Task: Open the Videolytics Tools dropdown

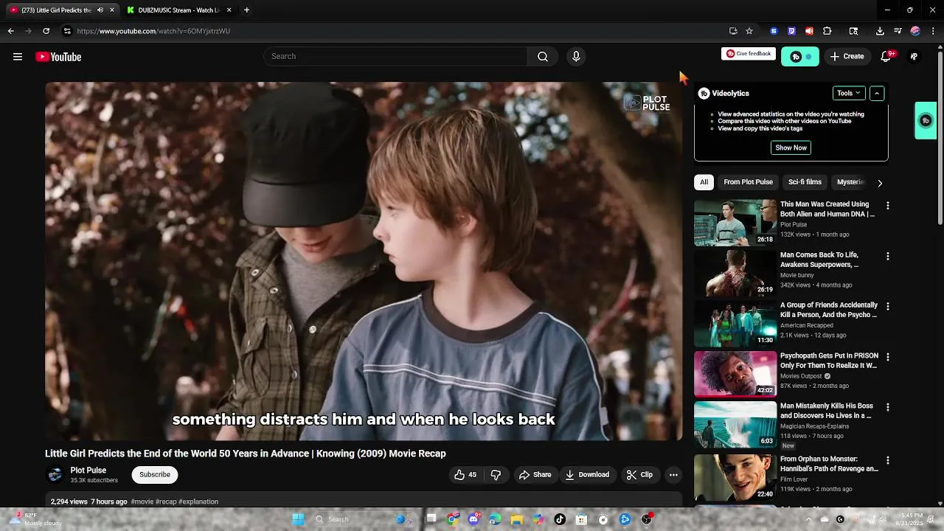Action: 848,94
